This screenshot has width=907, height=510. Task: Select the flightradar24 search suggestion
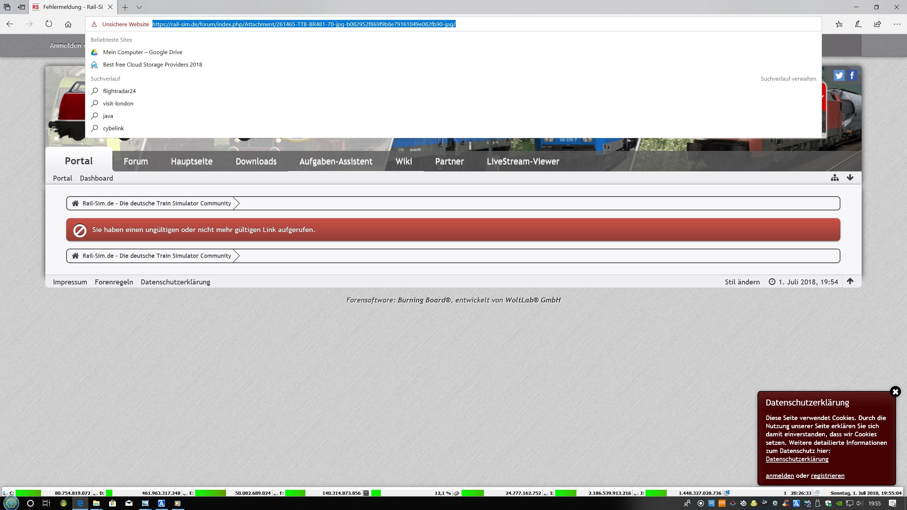click(x=119, y=91)
